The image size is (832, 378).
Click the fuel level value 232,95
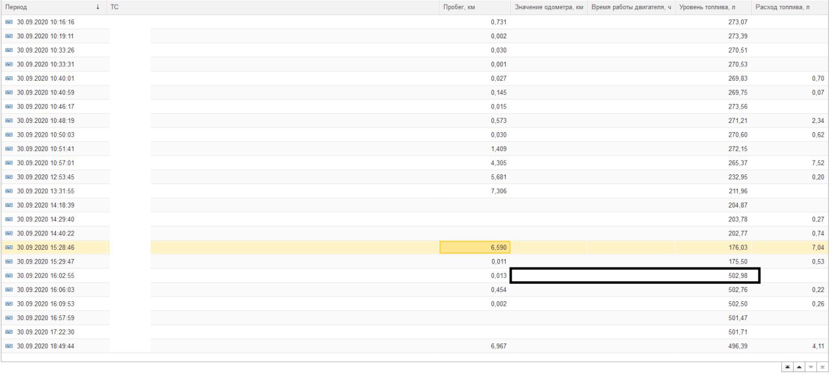pos(738,177)
